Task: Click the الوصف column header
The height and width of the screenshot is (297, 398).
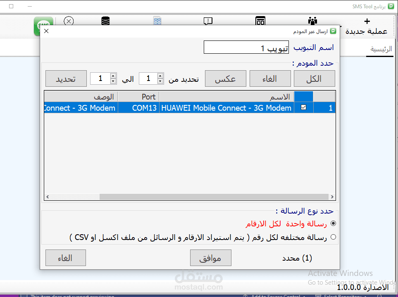Action: point(81,97)
